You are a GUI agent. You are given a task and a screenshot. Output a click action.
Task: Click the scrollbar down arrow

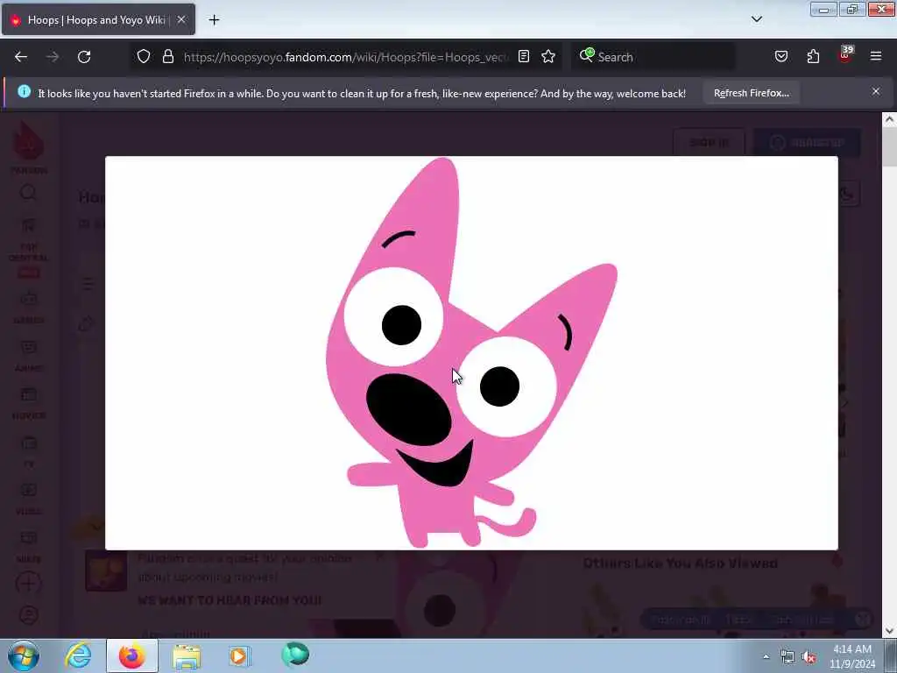click(x=889, y=631)
